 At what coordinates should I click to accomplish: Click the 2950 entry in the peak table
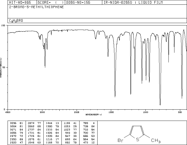pos(13,139)
